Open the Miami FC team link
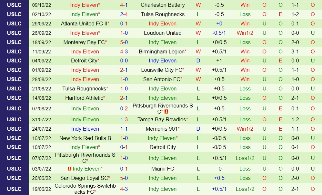This screenshot has width=322, height=195. (x=163, y=169)
